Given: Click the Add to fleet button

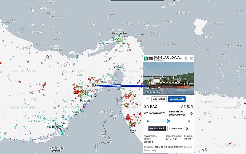Looking at the screenshot, I should [x=159, y=99].
